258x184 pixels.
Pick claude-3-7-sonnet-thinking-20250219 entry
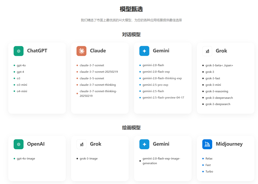pos(98,93)
